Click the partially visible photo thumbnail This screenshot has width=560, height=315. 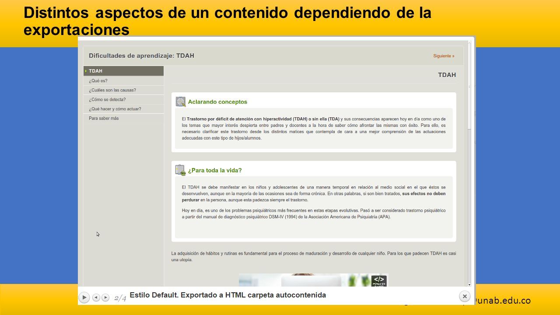pyautogui.click(x=313, y=280)
